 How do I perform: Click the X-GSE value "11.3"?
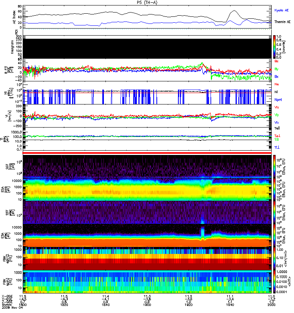click(147, 297)
